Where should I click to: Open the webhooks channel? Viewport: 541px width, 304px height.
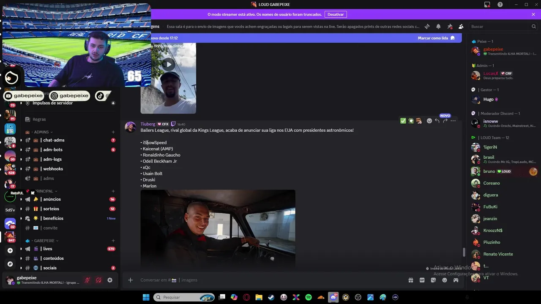click(70, 169)
